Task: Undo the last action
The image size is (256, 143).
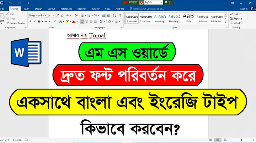Action: 10,3
